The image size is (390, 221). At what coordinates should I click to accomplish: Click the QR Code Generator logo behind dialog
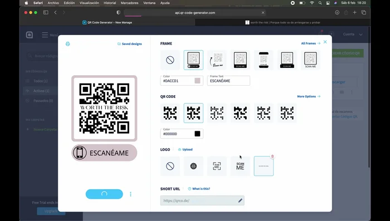(30, 35)
